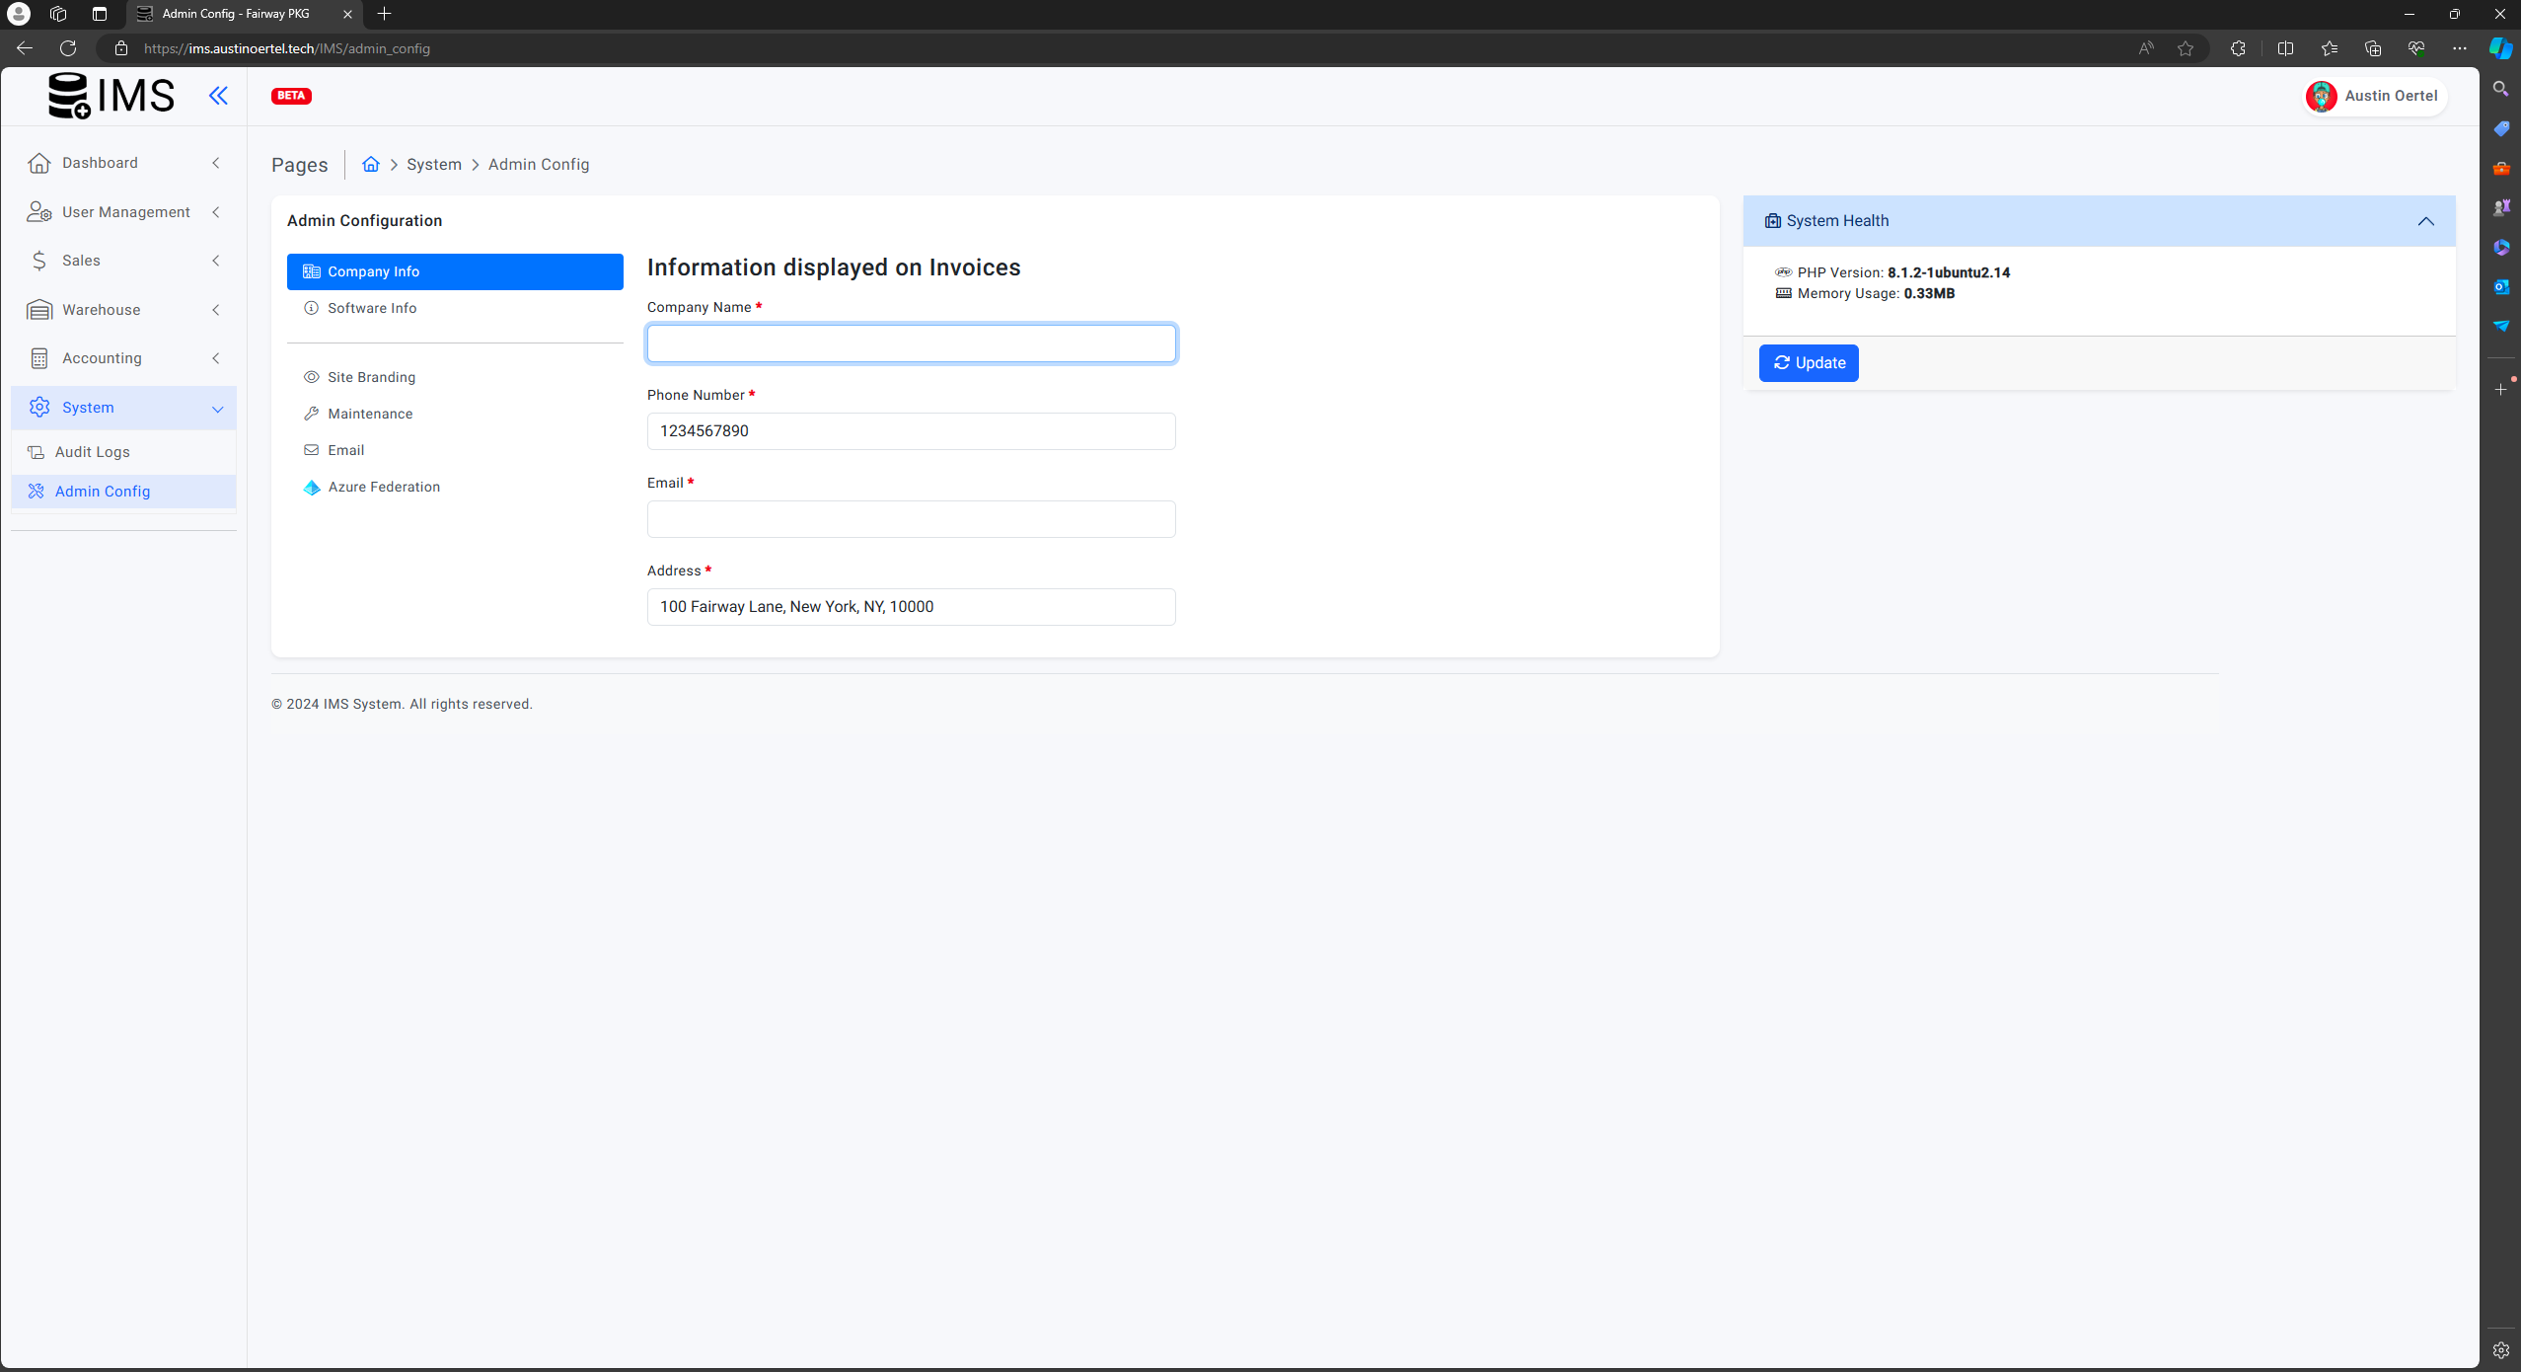Viewport: 2521px width, 1372px height.
Task: Click the Update button
Action: coord(1808,363)
